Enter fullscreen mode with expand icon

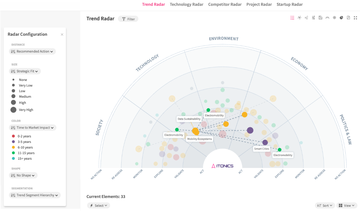[355, 18]
